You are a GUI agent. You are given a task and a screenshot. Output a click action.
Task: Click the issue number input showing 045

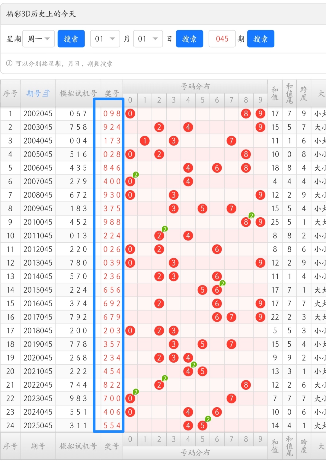point(222,39)
